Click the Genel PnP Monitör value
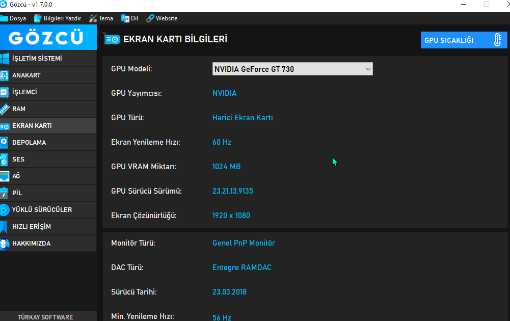The height and width of the screenshot is (321, 510). pyautogui.click(x=244, y=243)
